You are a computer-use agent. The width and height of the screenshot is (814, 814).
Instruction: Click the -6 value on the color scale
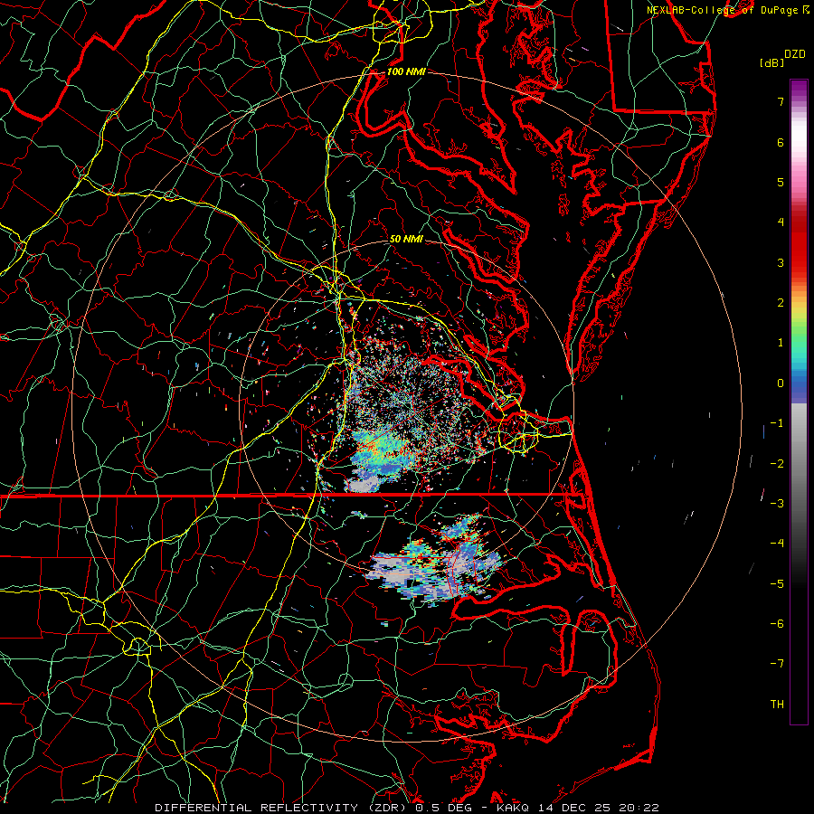point(777,624)
